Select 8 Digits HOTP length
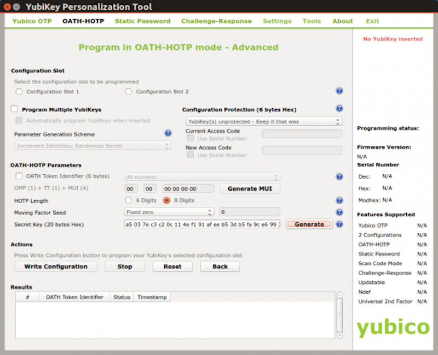 [166, 200]
